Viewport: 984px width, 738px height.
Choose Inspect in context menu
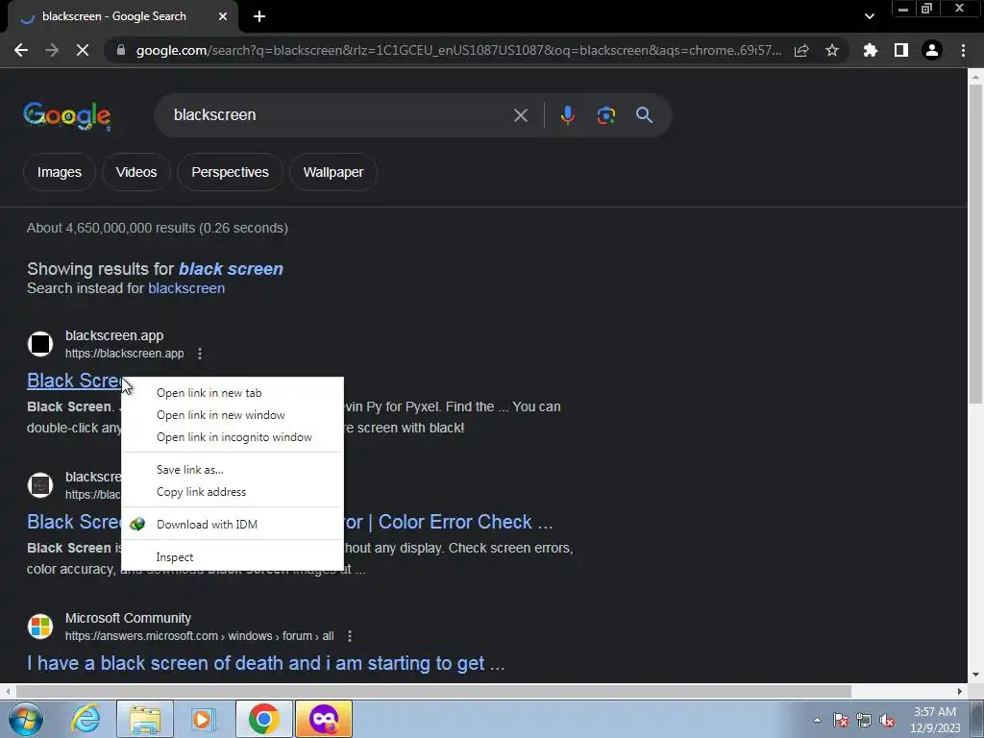pyautogui.click(x=233, y=556)
